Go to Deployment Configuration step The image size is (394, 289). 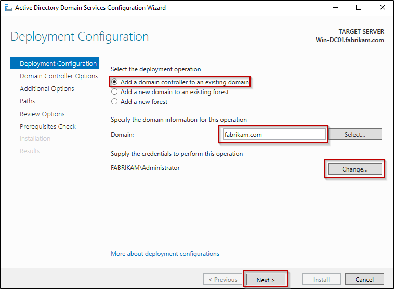pyautogui.click(x=58, y=64)
